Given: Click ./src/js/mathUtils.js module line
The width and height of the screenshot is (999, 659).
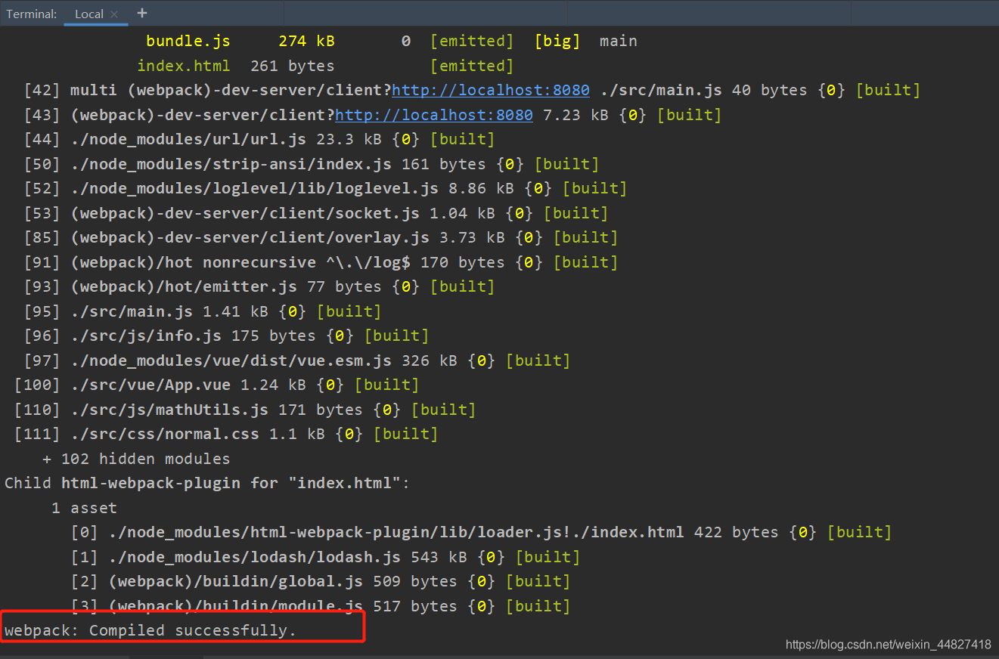Looking at the screenshot, I should coord(245,410).
